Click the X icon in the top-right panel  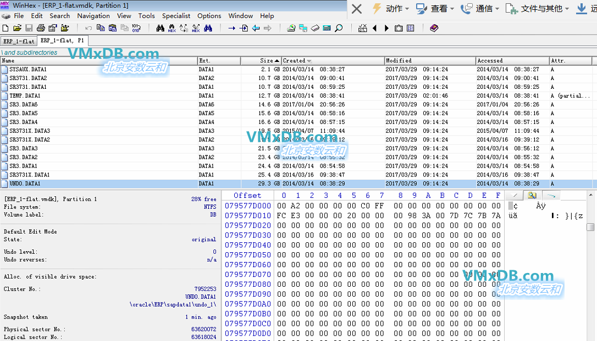[357, 8]
